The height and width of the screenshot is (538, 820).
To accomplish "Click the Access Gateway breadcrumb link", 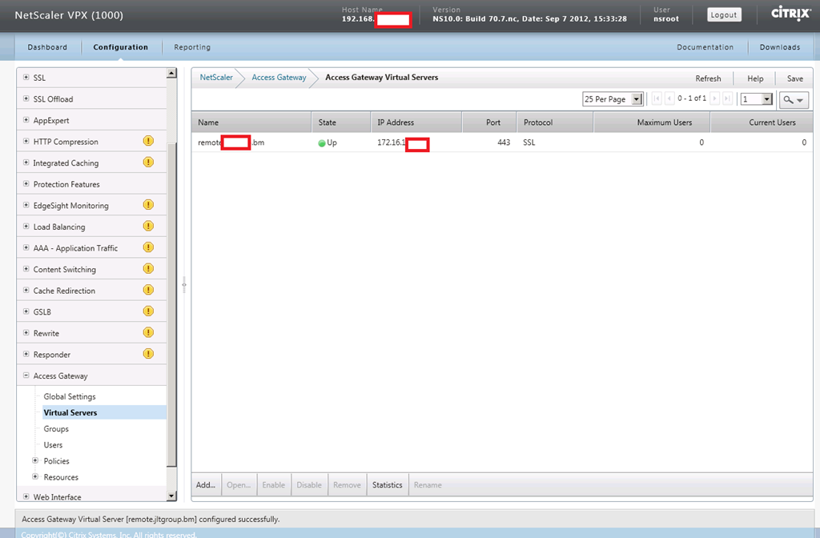I will coord(279,78).
